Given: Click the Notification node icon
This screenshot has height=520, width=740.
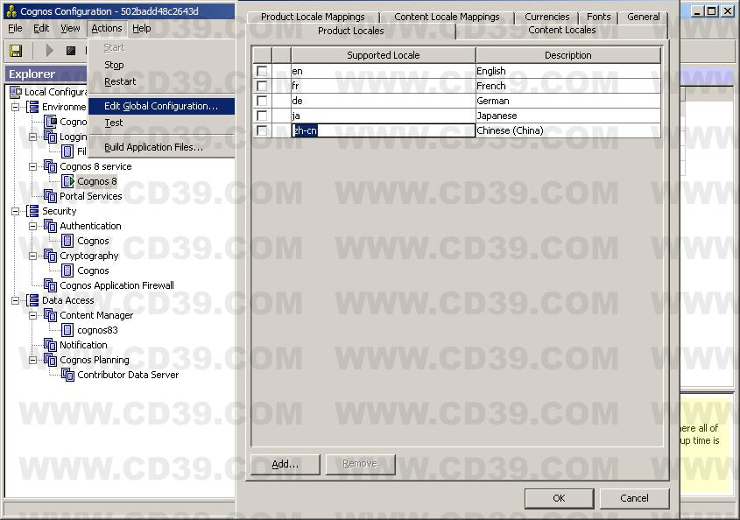Looking at the screenshot, I should (51, 344).
